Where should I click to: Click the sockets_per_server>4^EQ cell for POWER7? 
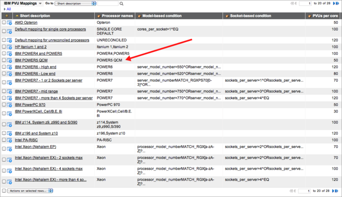(x=247, y=98)
